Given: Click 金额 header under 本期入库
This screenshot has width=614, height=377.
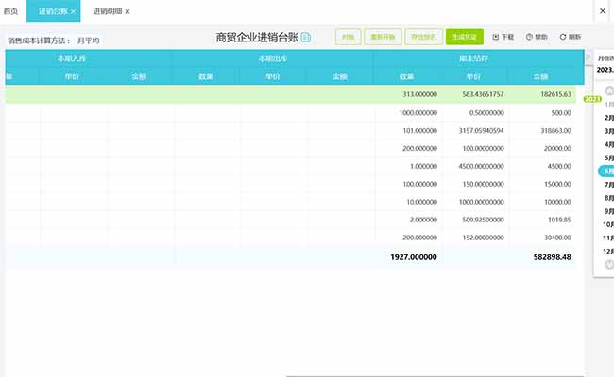Looking at the screenshot, I should click(x=139, y=76).
